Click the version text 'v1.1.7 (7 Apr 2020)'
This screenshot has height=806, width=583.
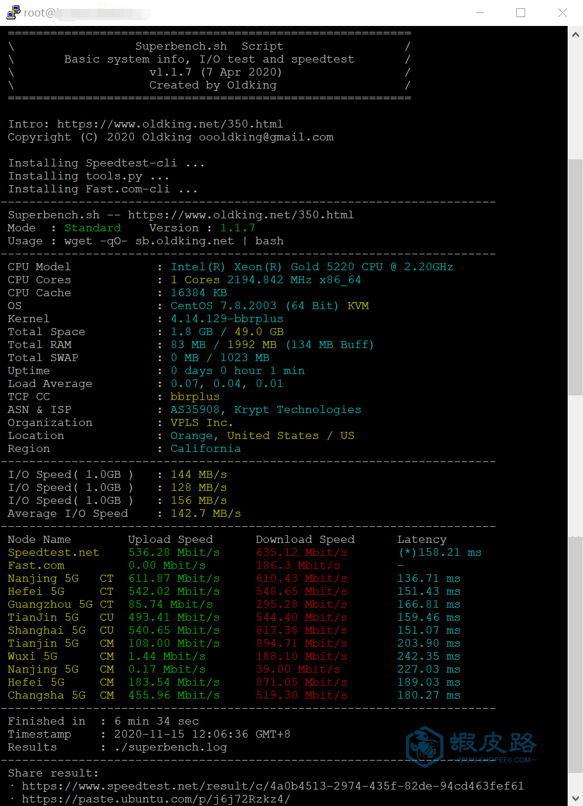pyautogui.click(x=216, y=72)
